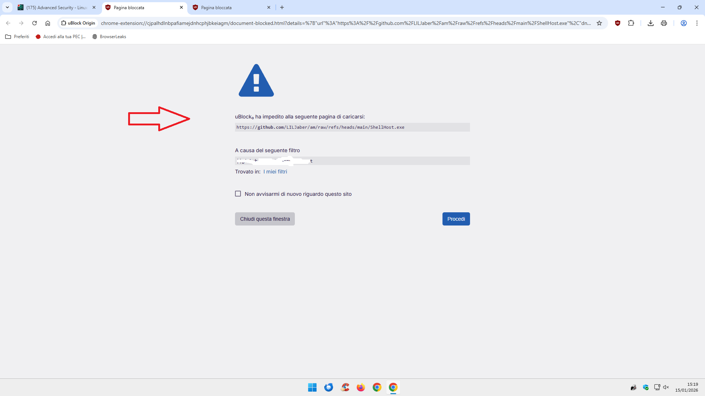Image resolution: width=705 pixels, height=396 pixels.
Task: Open a new tab with plus button
Action: click(x=282, y=7)
